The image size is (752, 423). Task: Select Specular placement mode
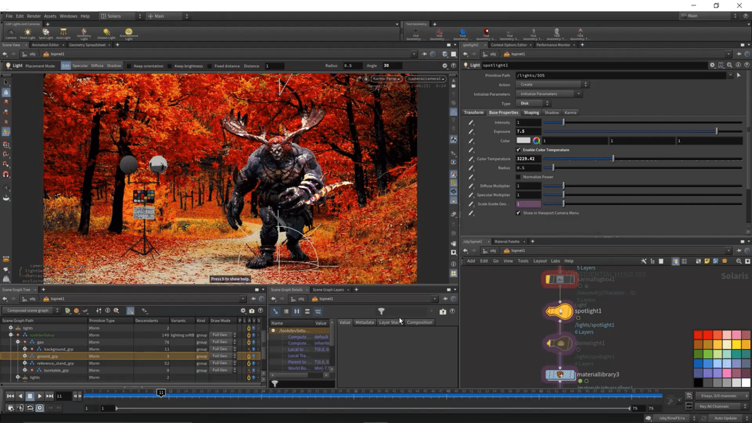(80, 66)
